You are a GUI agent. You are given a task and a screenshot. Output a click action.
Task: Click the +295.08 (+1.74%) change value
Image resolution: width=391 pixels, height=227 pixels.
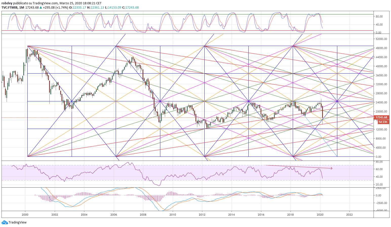tap(55, 8)
